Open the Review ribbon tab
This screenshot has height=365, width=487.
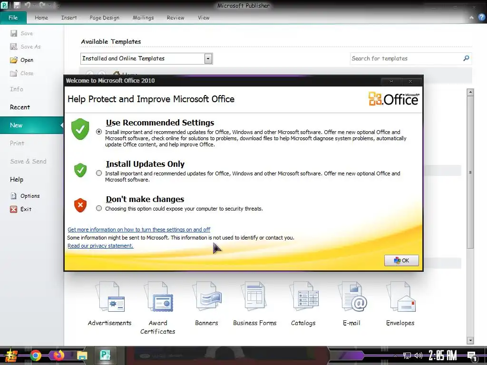(175, 18)
